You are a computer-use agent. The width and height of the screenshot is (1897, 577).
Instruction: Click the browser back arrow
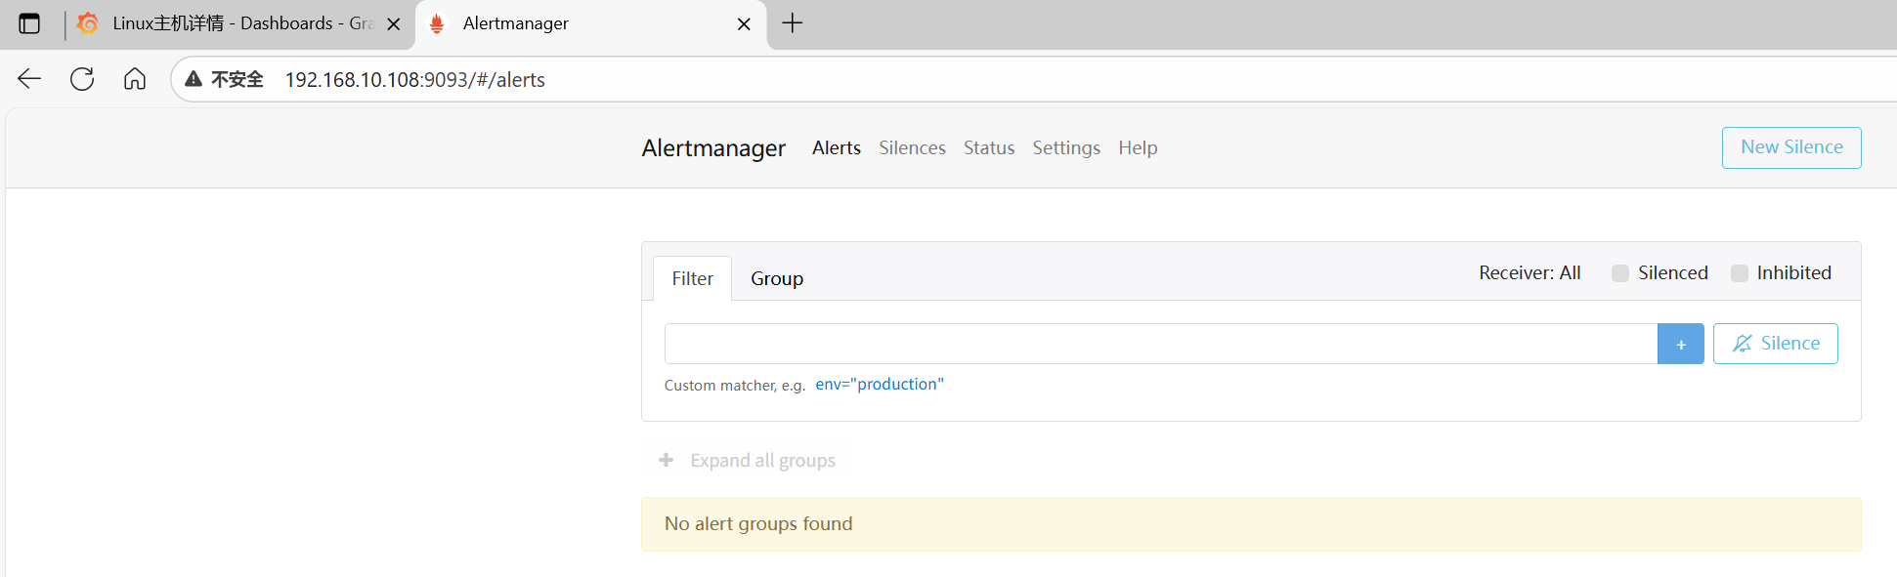pyautogui.click(x=29, y=79)
